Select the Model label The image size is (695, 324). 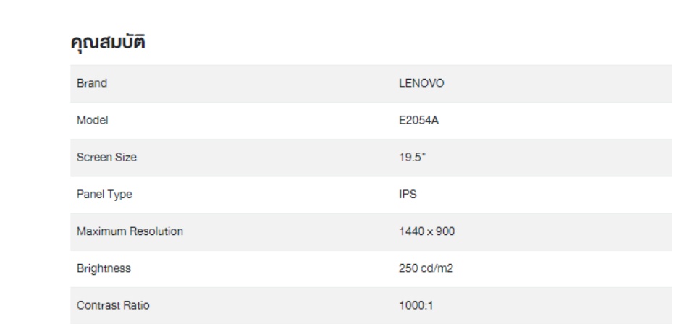(92, 121)
